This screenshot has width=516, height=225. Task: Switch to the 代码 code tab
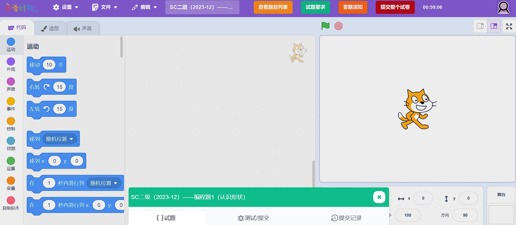tap(17, 28)
